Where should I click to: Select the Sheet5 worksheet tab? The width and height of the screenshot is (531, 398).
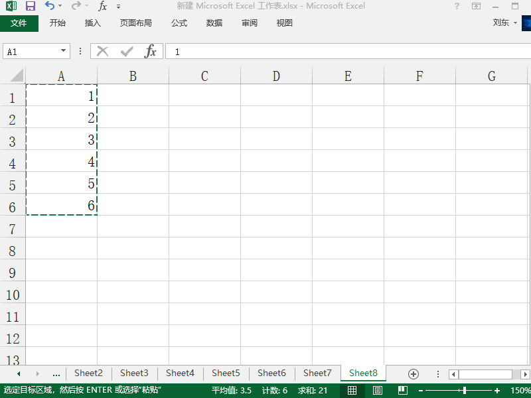(226, 373)
